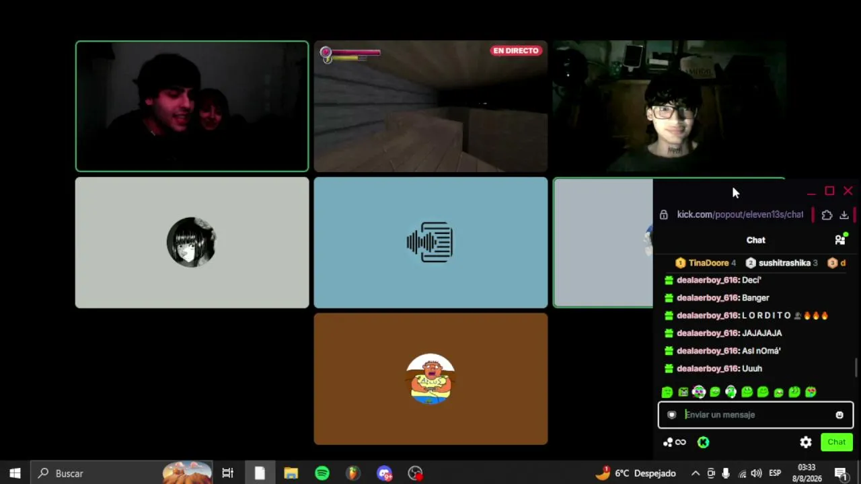
Task: Click the brown cartoon avatar participant tile
Action: point(430,379)
